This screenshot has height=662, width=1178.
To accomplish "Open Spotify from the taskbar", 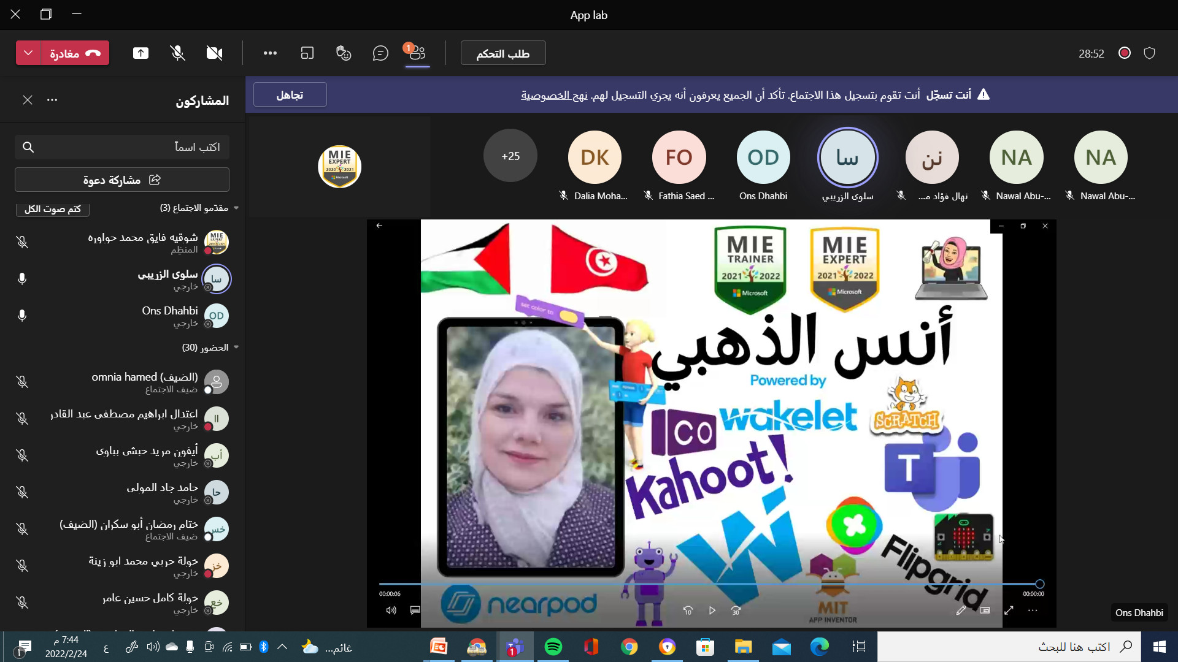I will tap(553, 647).
